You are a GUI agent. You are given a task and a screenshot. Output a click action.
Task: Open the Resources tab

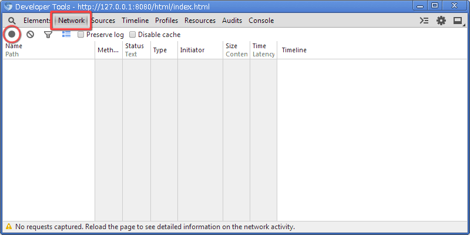(x=200, y=21)
